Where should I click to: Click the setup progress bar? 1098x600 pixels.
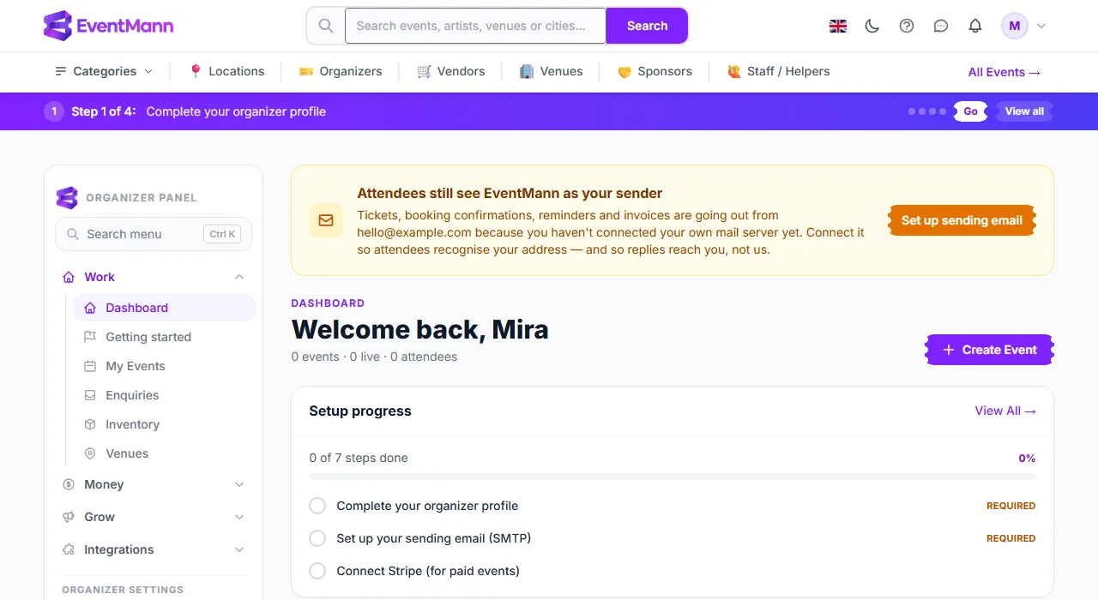pyautogui.click(x=673, y=477)
